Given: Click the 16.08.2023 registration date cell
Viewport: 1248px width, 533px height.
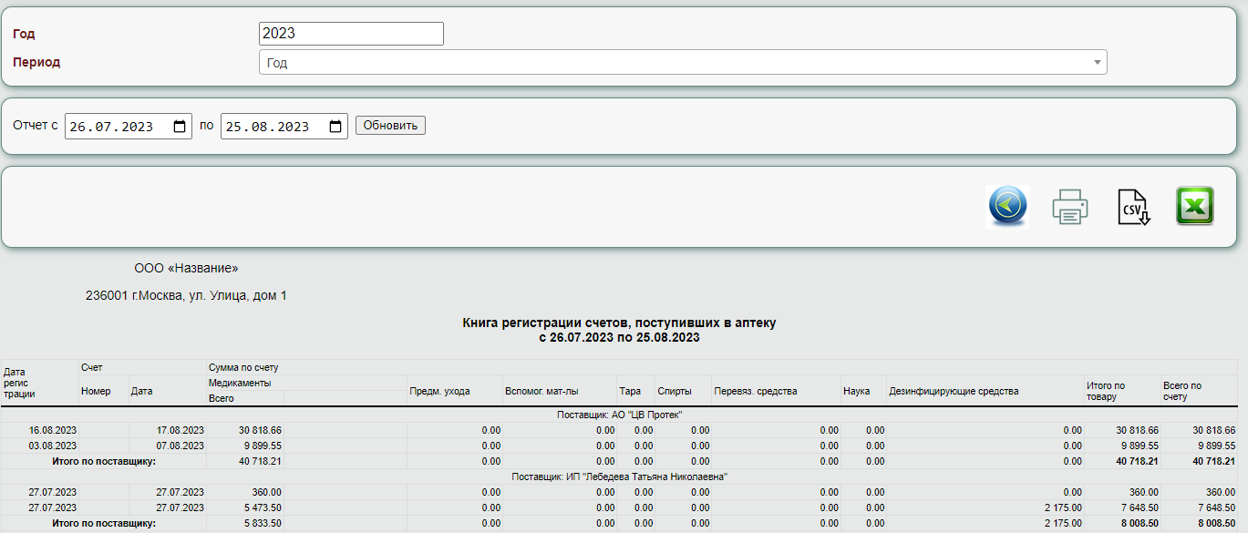Looking at the screenshot, I should coord(53,430).
